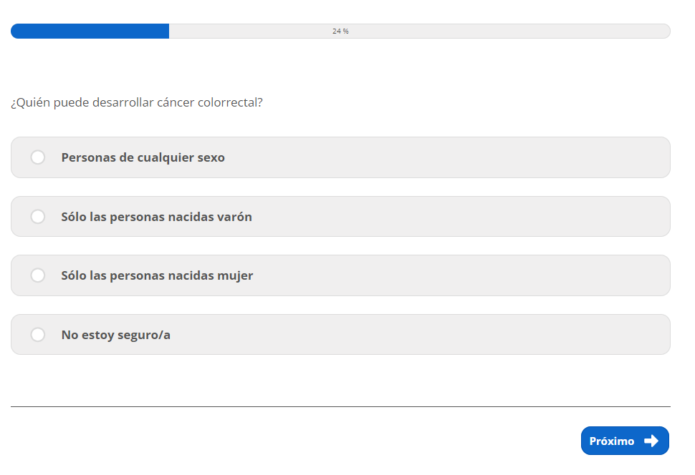Click the word "colorrectal" in the question
The image size is (695, 475).
(230, 103)
